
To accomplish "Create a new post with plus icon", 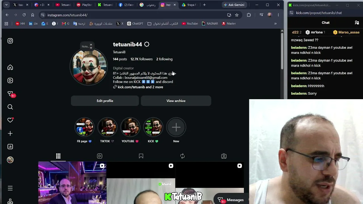I will click(10, 133).
